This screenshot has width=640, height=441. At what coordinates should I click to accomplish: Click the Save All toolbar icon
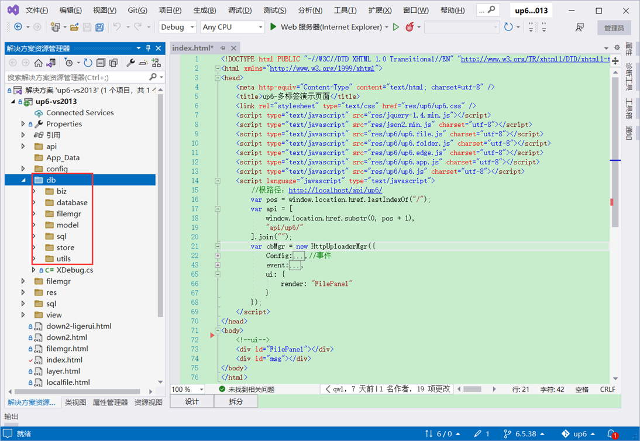tap(99, 27)
